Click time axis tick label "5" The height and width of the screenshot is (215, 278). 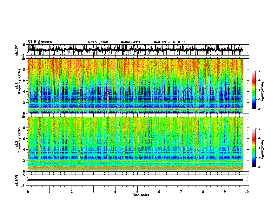[137, 191]
